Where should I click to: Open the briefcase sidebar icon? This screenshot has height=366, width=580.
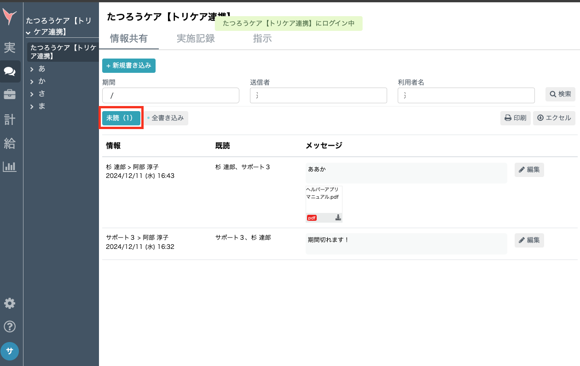(x=10, y=95)
